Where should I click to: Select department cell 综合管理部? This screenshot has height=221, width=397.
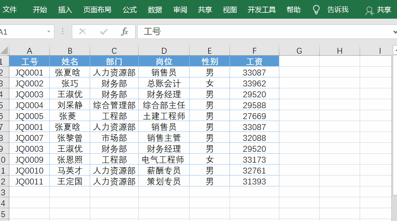click(114, 105)
